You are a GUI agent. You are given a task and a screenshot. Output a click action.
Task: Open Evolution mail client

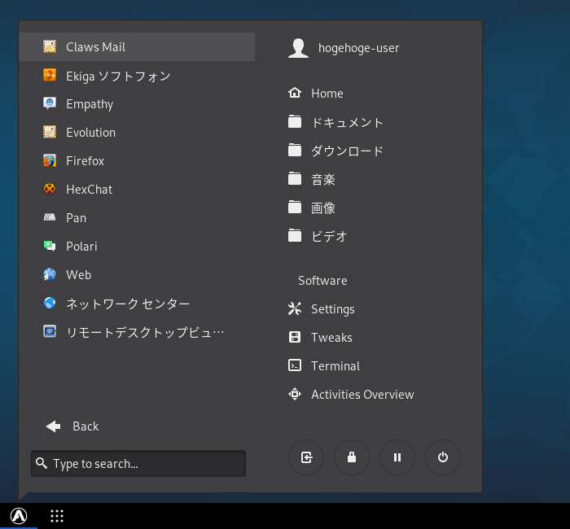137,132
